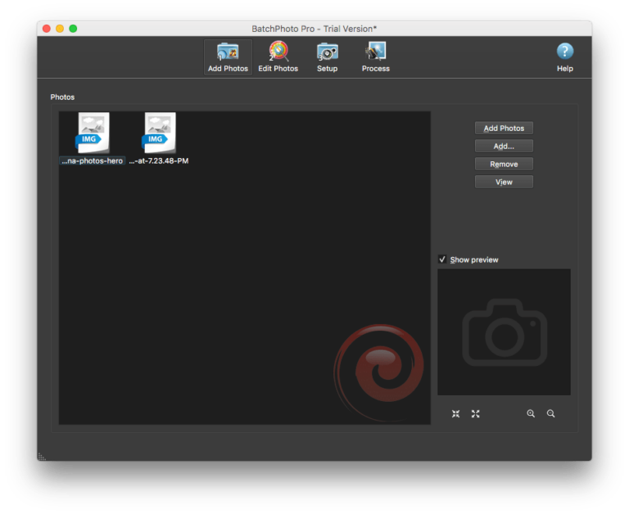Click the Add Photos button in side panel
The height and width of the screenshot is (514, 629).
click(x=504, y=128)
